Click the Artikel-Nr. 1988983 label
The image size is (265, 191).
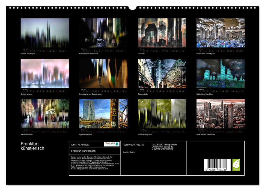(x=81, y=145)
